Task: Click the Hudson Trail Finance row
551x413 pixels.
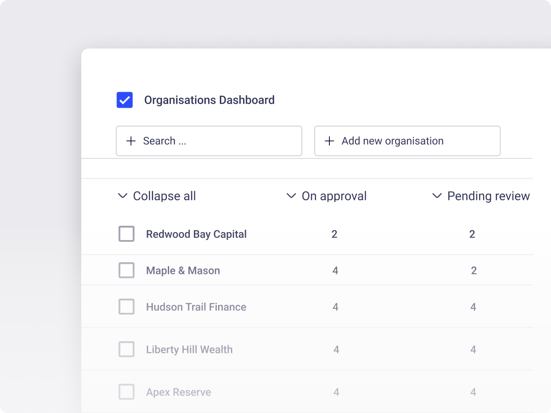Action: [x=196, y=306]
